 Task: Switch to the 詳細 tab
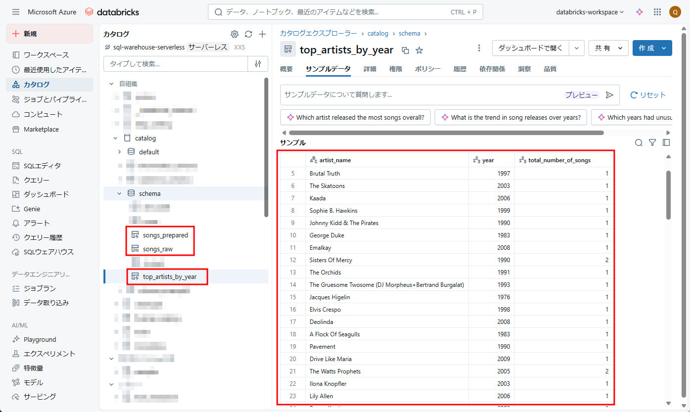tap(370, 69)
